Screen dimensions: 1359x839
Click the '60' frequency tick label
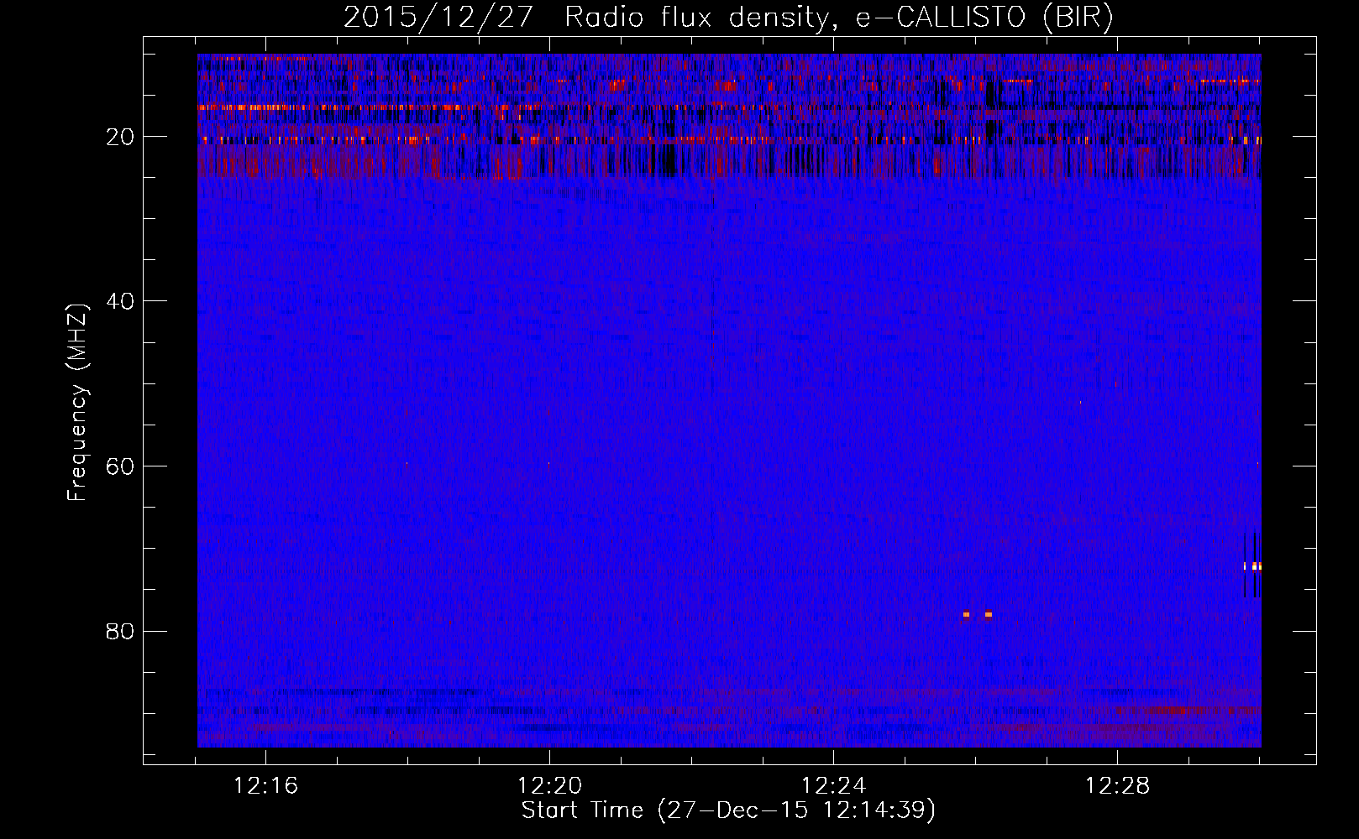[120, 466]
